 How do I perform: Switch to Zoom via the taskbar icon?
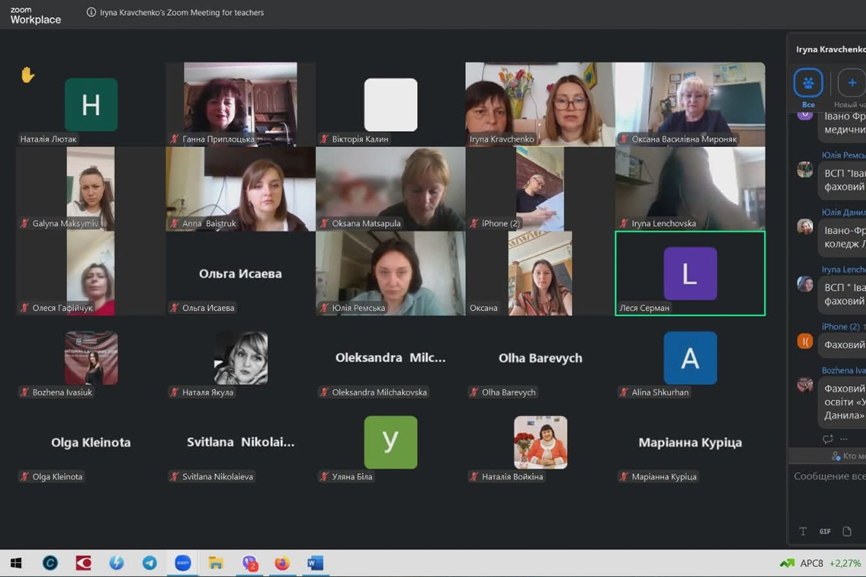coord(183,563)
